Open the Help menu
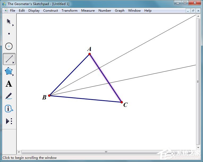 tap(148, 11)
